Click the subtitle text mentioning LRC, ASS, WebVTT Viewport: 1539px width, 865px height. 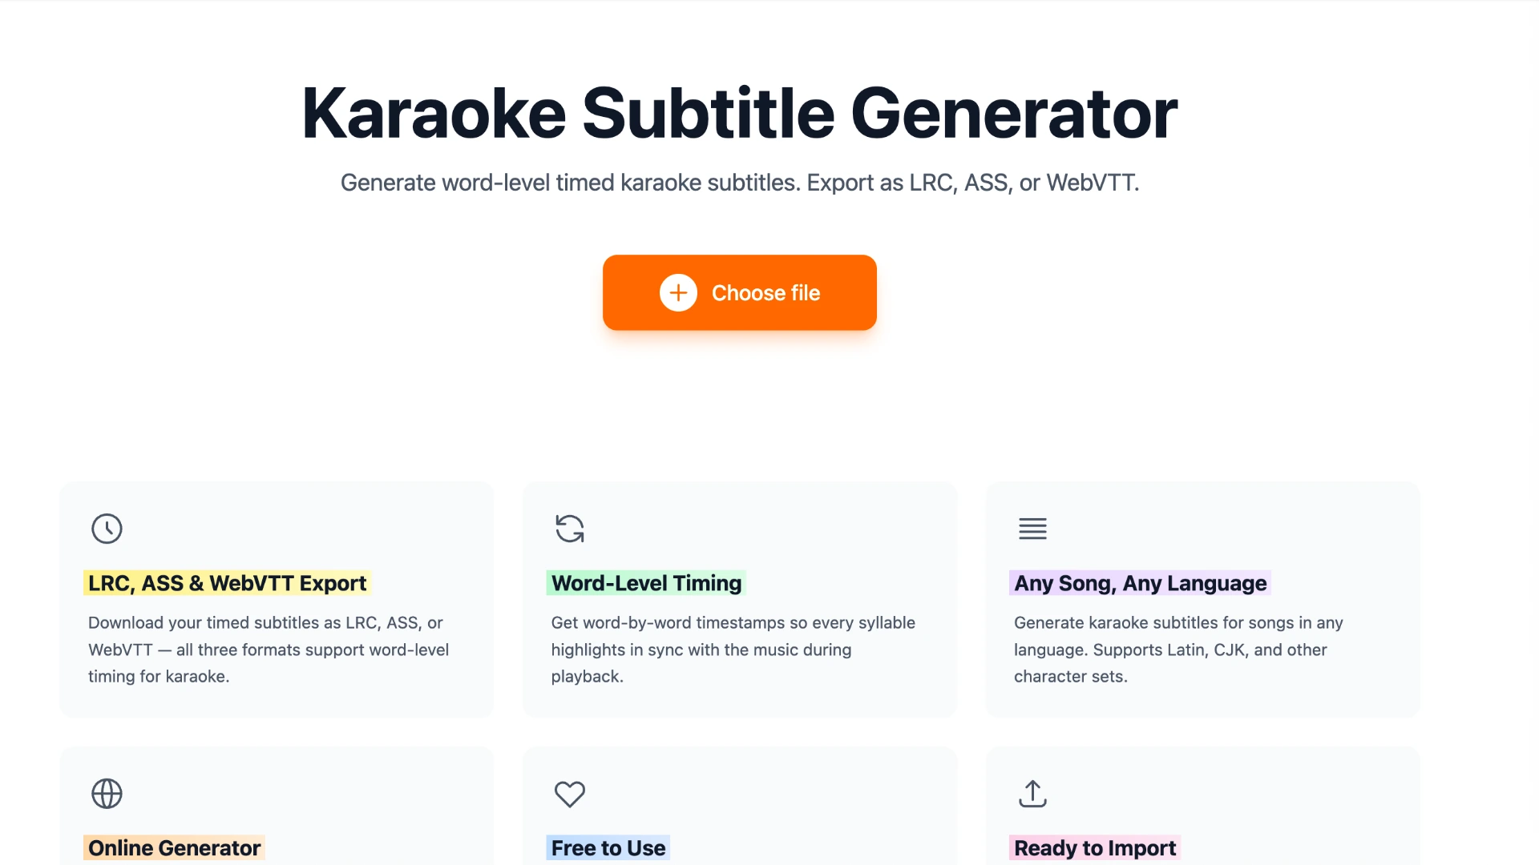click(738, 183)
